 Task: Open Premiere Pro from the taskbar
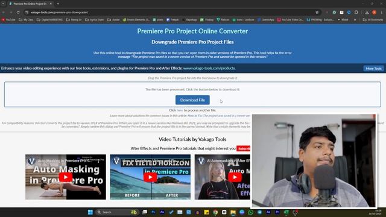pyautogui.click(x=277, y=212)
